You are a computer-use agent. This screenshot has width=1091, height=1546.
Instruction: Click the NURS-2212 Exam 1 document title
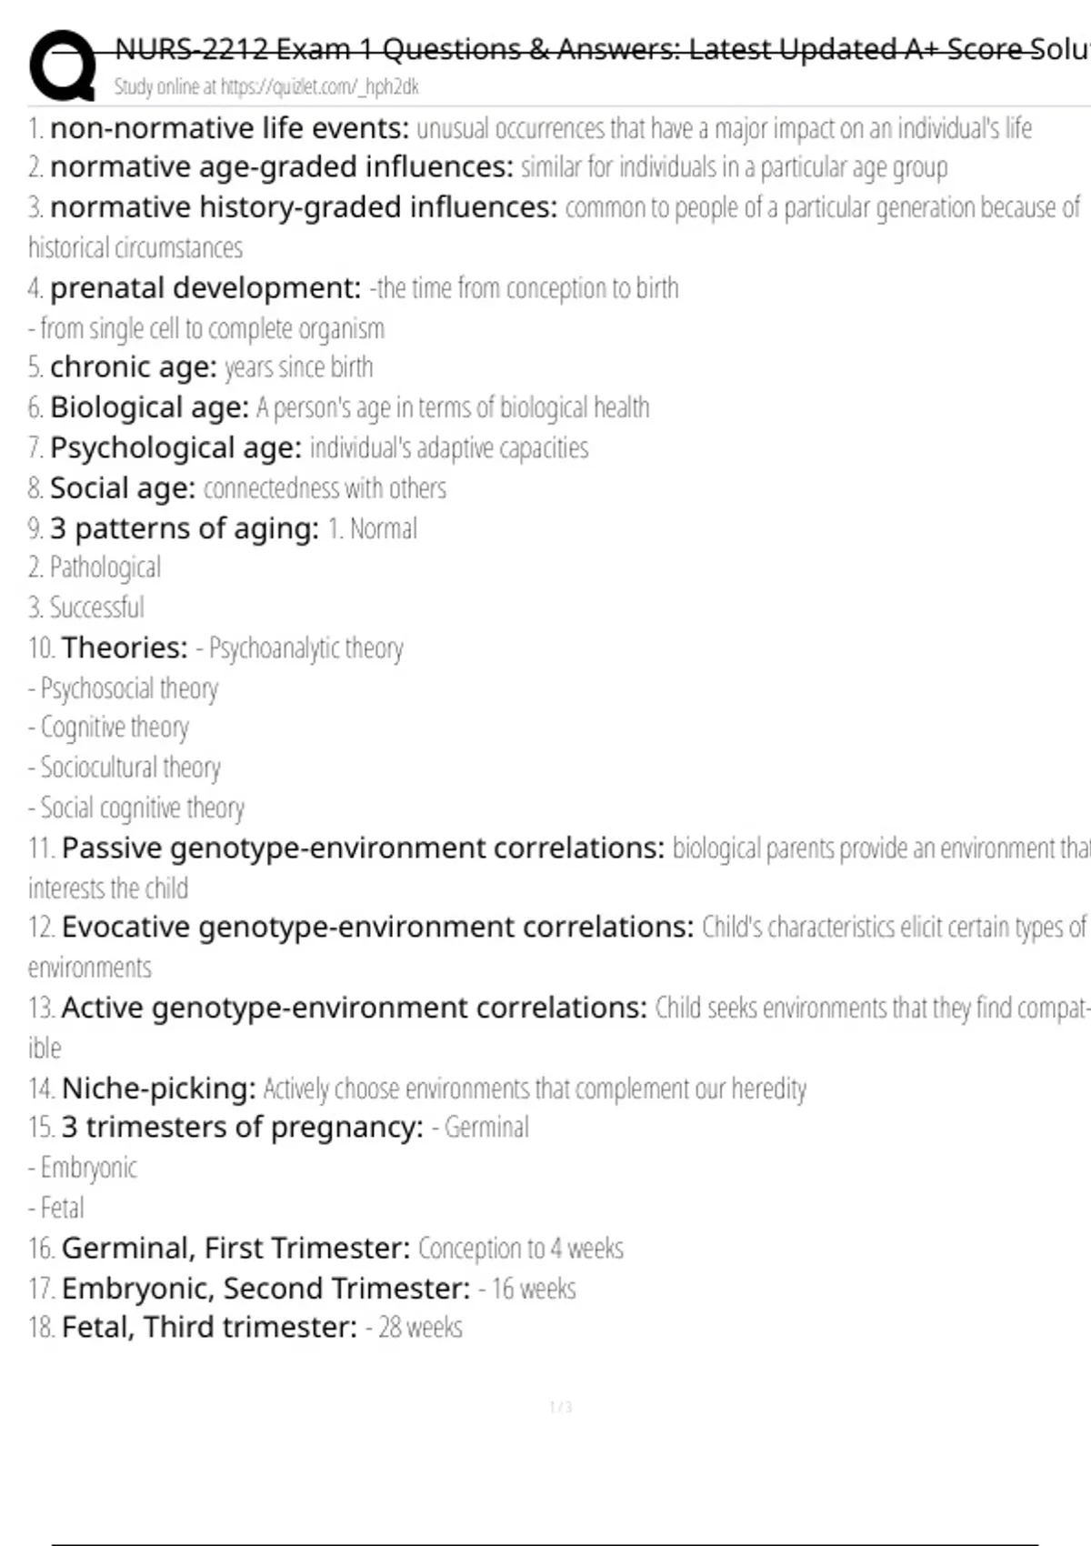pyautogui.click(x=601, y=49)
